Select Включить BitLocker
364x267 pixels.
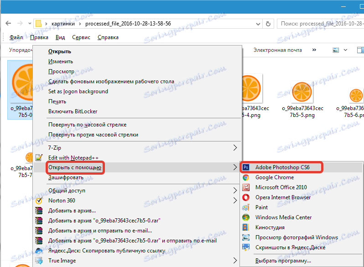pos(137,111)
